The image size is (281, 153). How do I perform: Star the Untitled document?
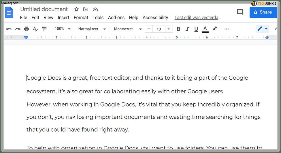pos(77,9)
